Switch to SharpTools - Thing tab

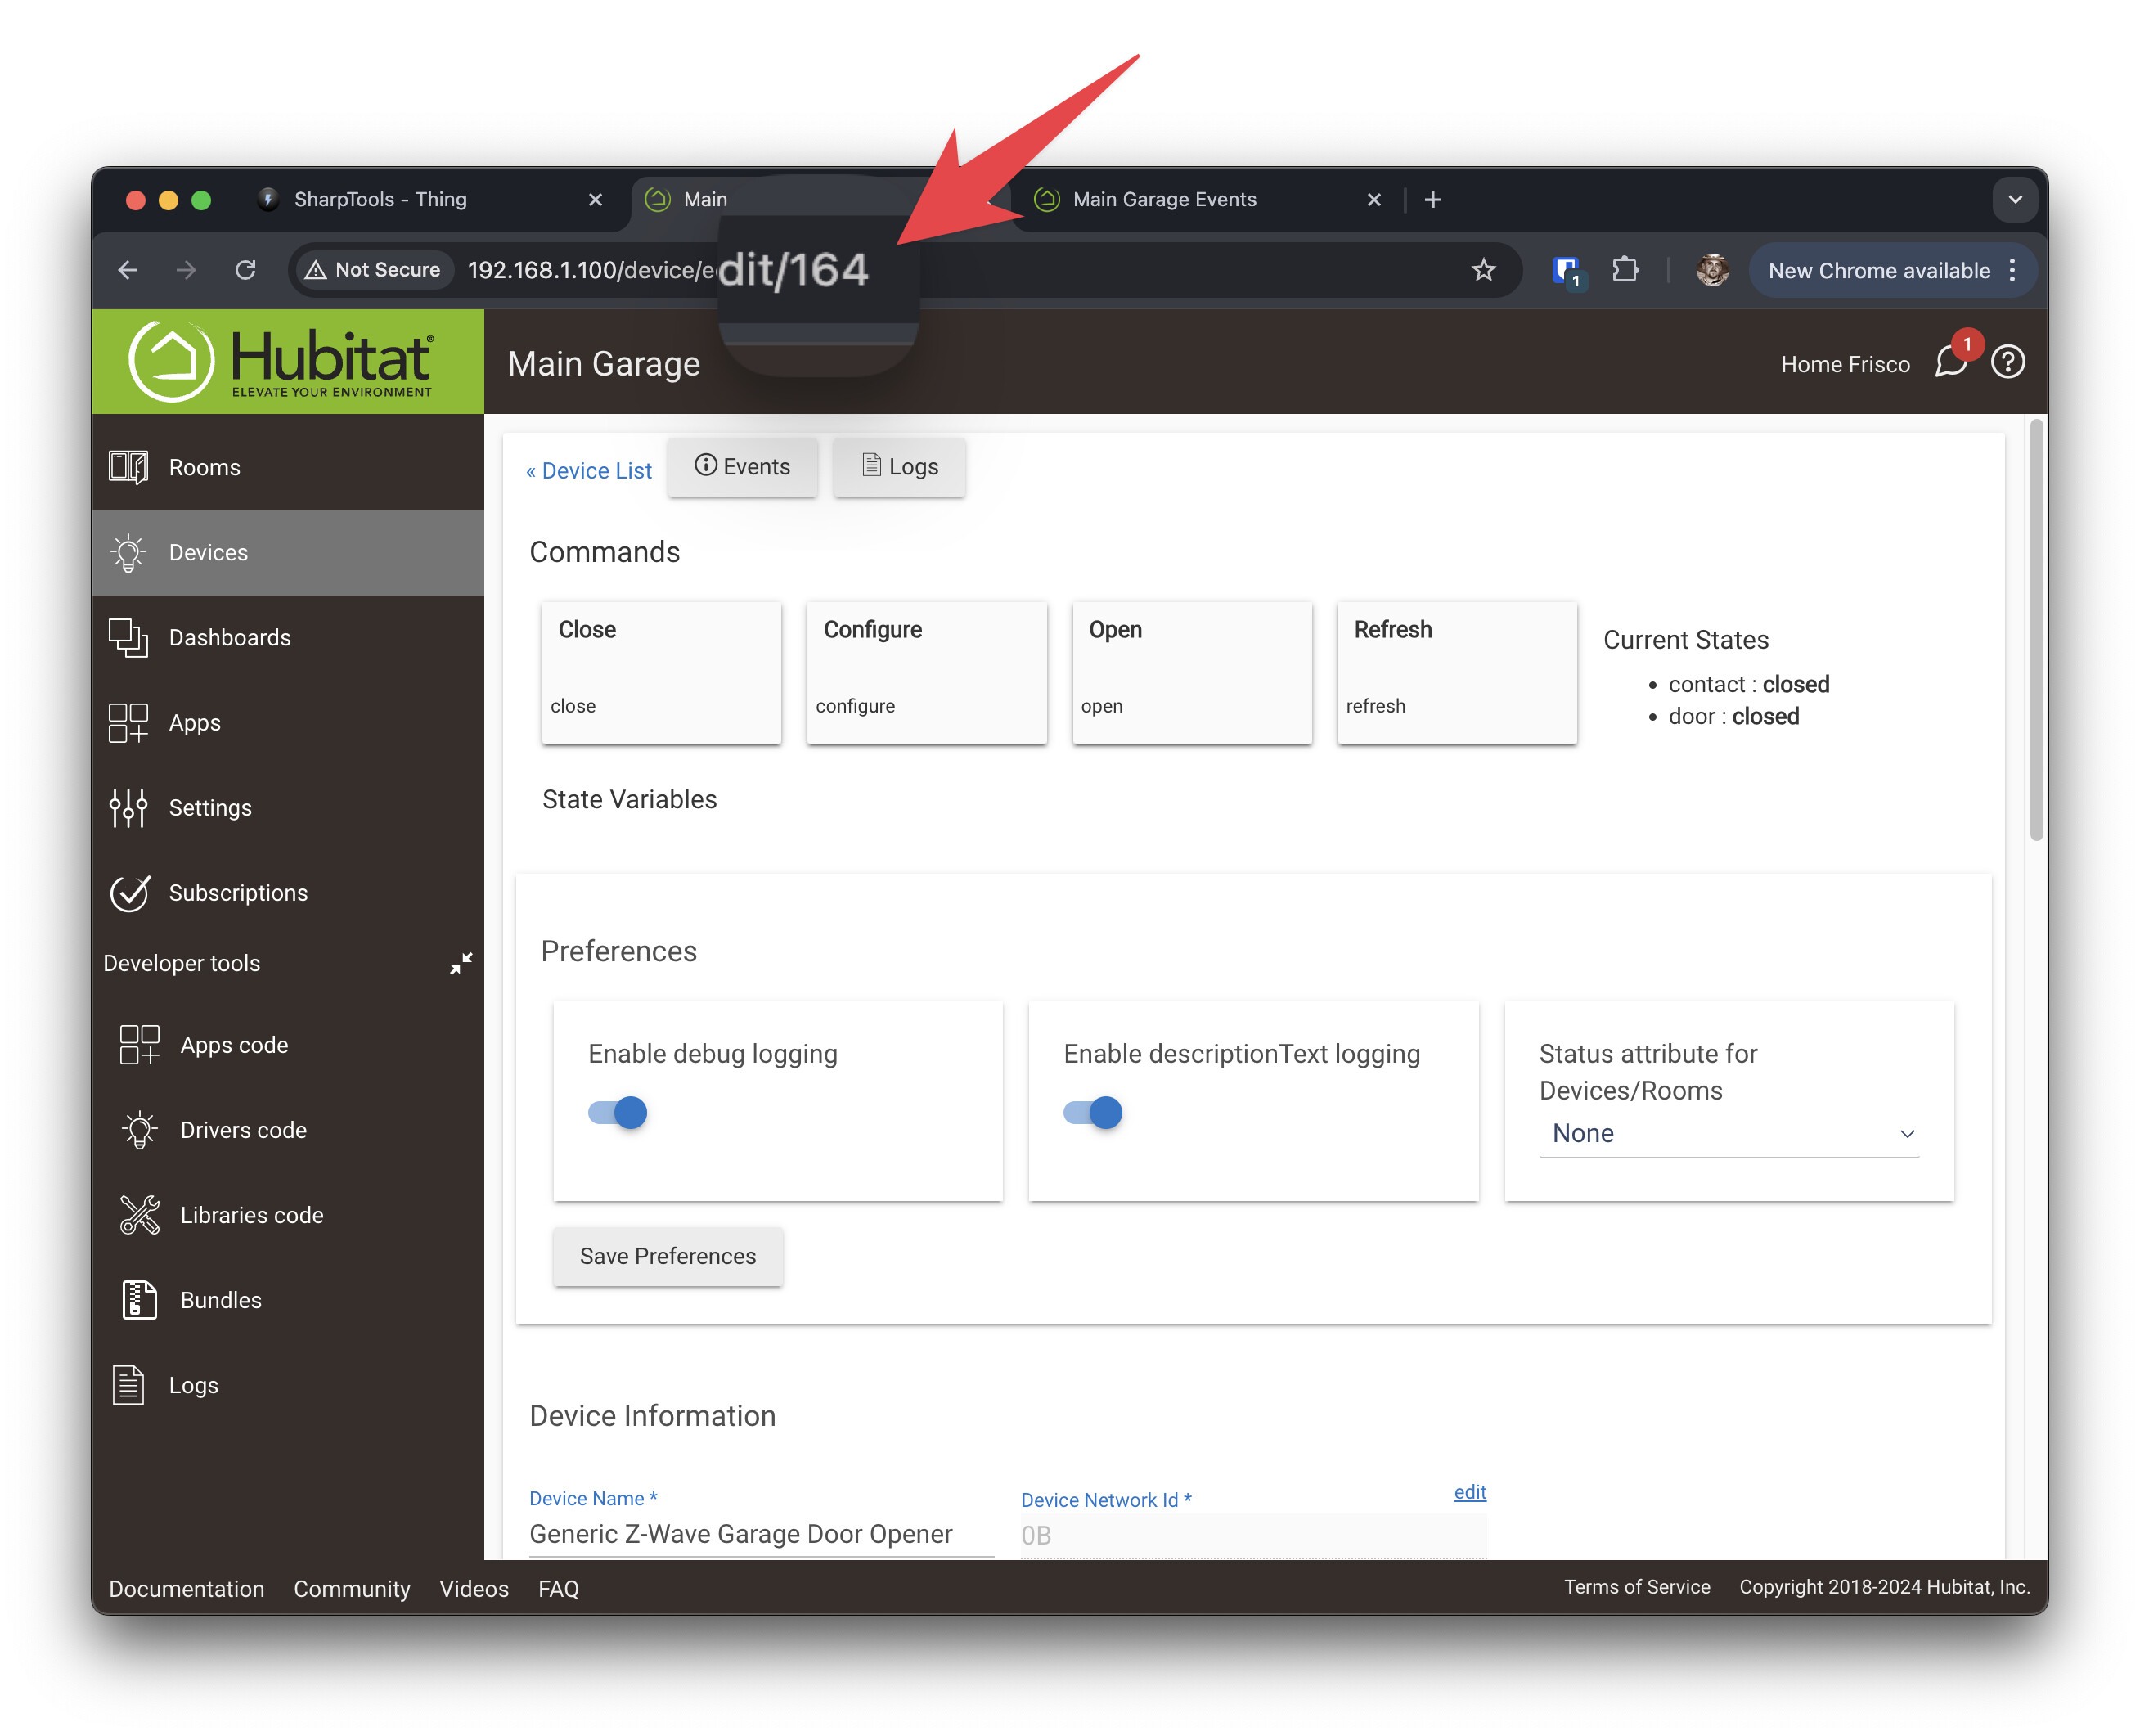point(380,199)
